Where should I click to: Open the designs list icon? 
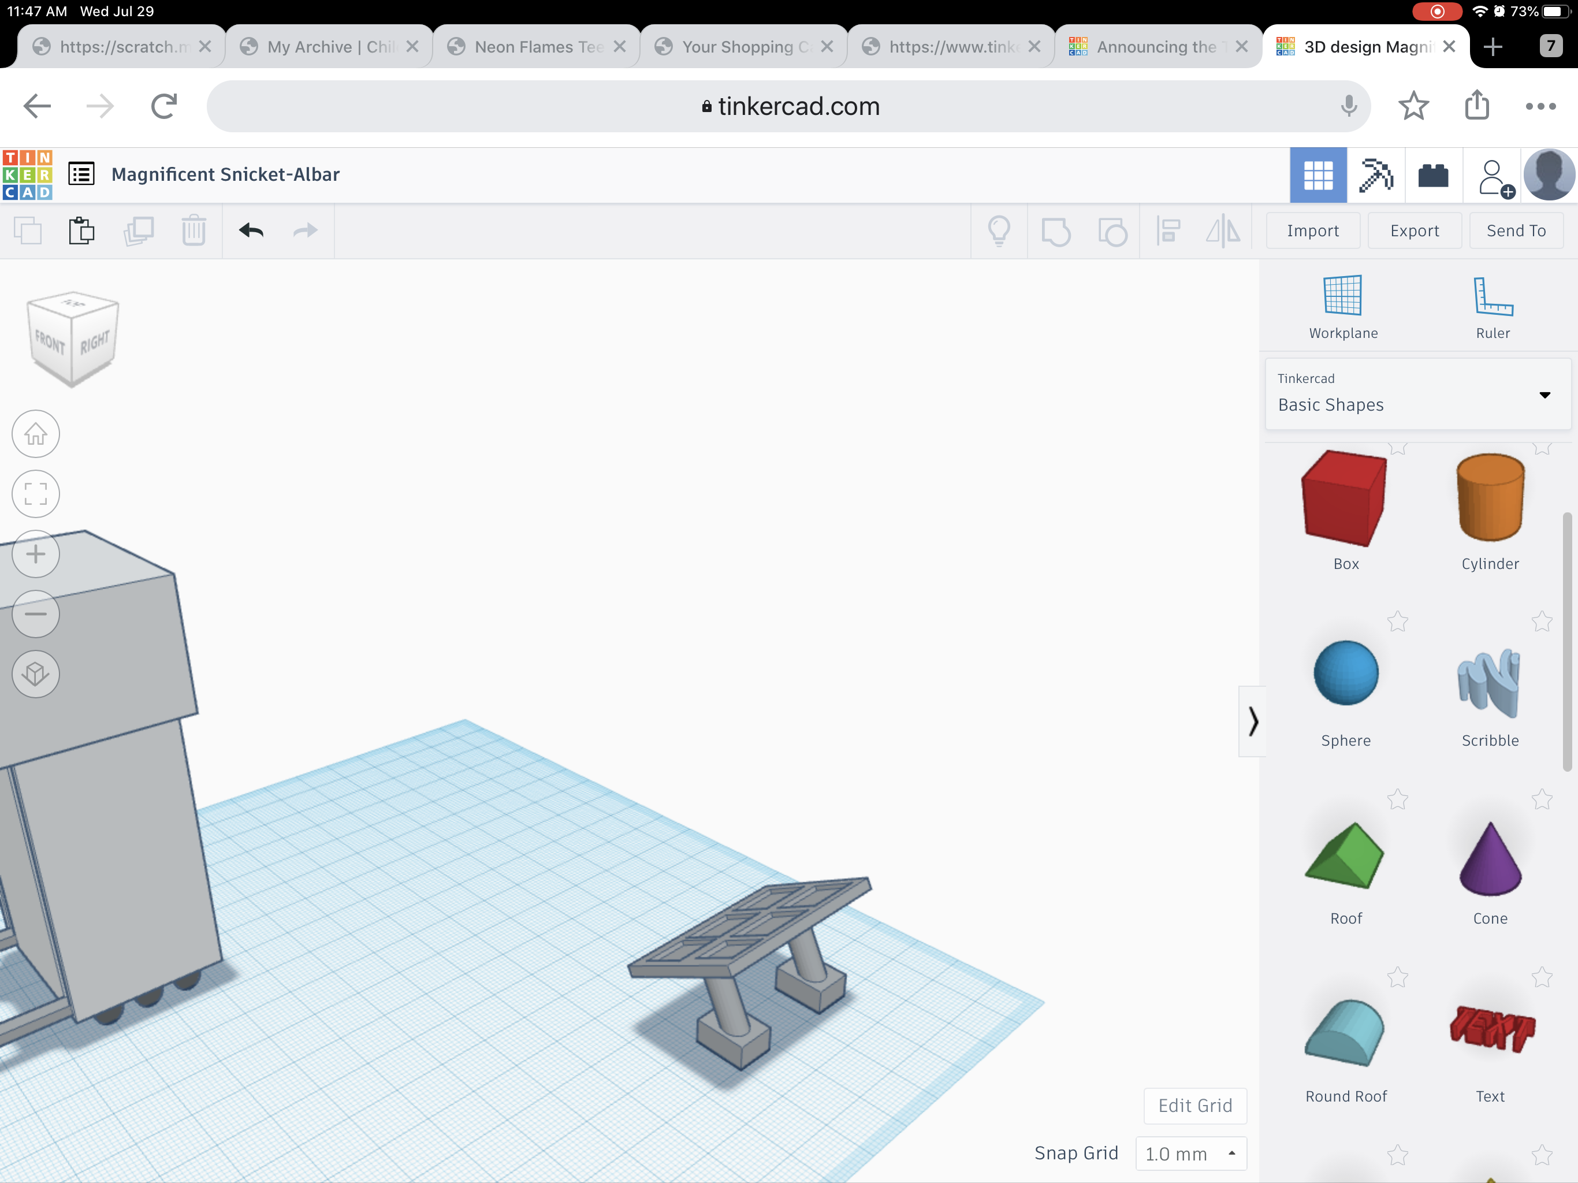point(81,174)
